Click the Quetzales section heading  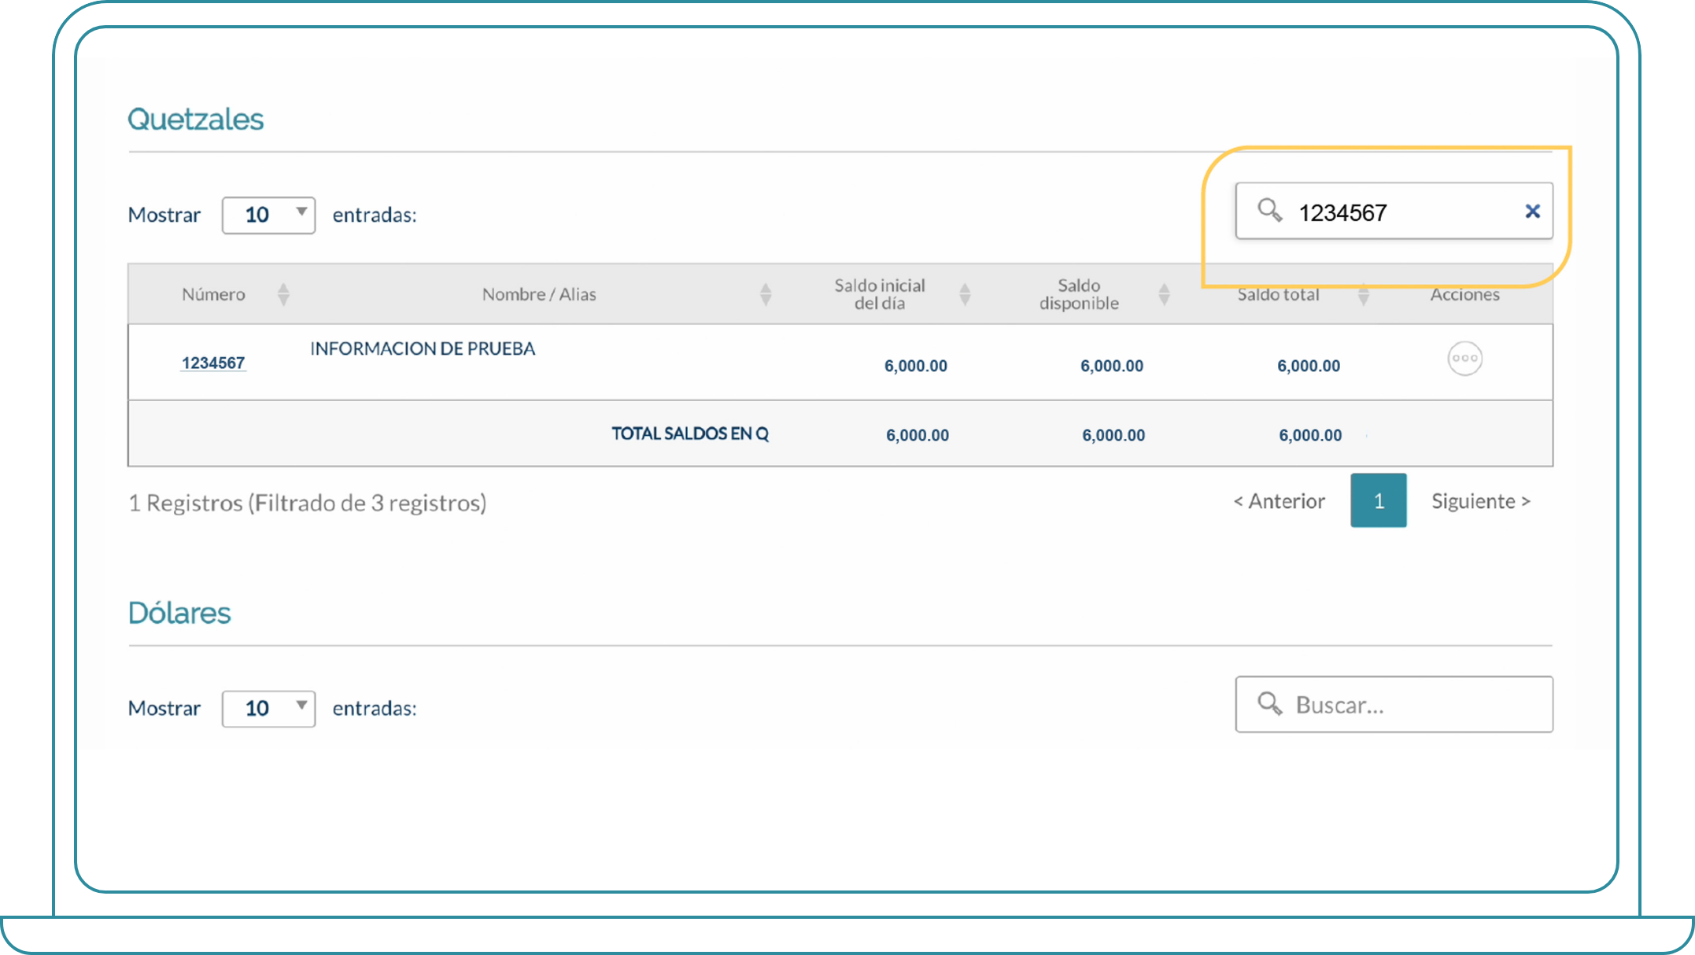(195, 120)
